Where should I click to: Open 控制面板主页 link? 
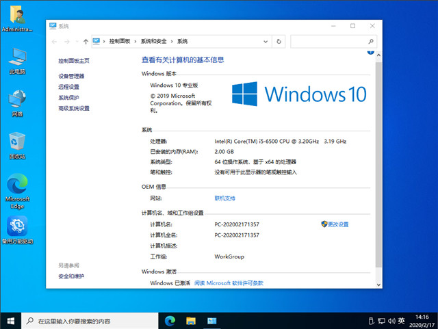coord(74,61)
